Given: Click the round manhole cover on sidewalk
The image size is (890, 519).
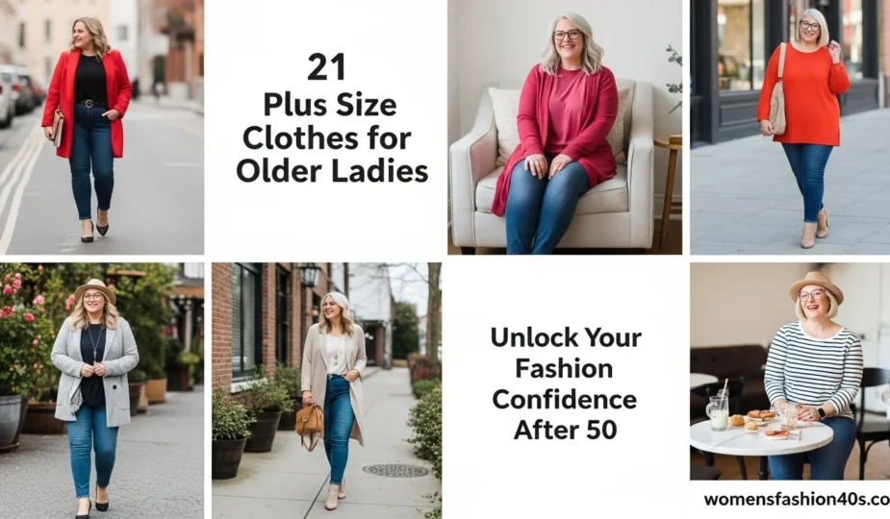Looking at the screenshot, I should coord(395,470).
